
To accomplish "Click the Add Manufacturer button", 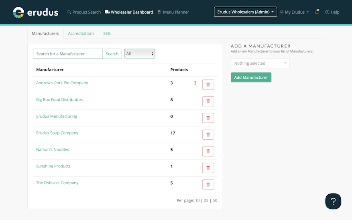I will point(251,77).
